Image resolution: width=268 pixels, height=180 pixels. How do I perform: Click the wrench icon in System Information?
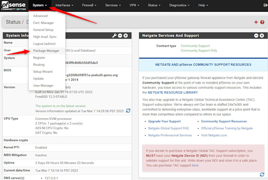coord(114,35)
